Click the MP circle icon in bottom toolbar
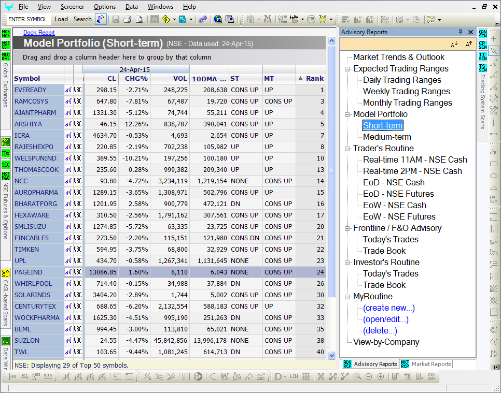 pyautogui.click(x=198, y=377)
